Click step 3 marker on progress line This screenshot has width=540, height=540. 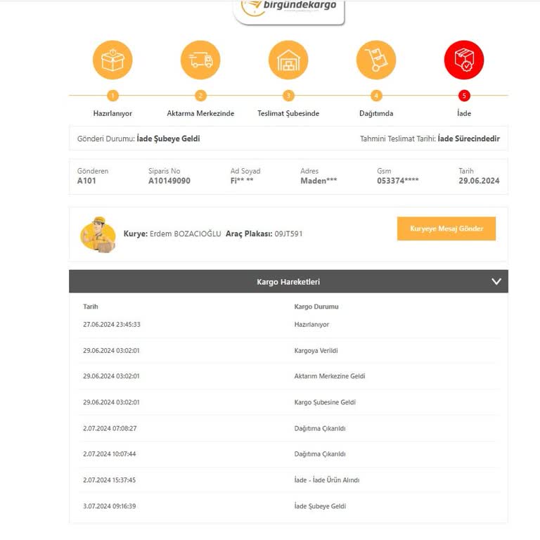pyautogui.click(x=288, y=96)
